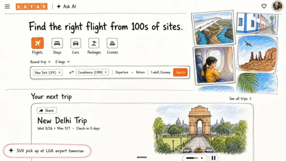
Task: Open Ask AI in the header
Action: pyautogui.click(x=67, y=7)
